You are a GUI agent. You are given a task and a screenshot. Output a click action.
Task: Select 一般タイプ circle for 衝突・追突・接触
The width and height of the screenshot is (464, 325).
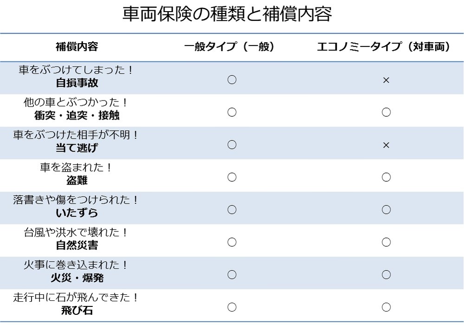[x=232, y=112]
